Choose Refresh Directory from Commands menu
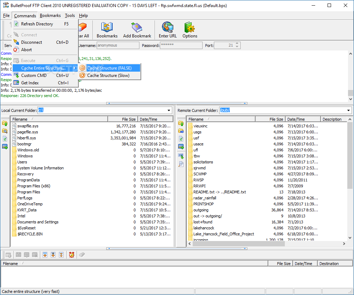Screen dimensions: 354x295 [45, 24]
